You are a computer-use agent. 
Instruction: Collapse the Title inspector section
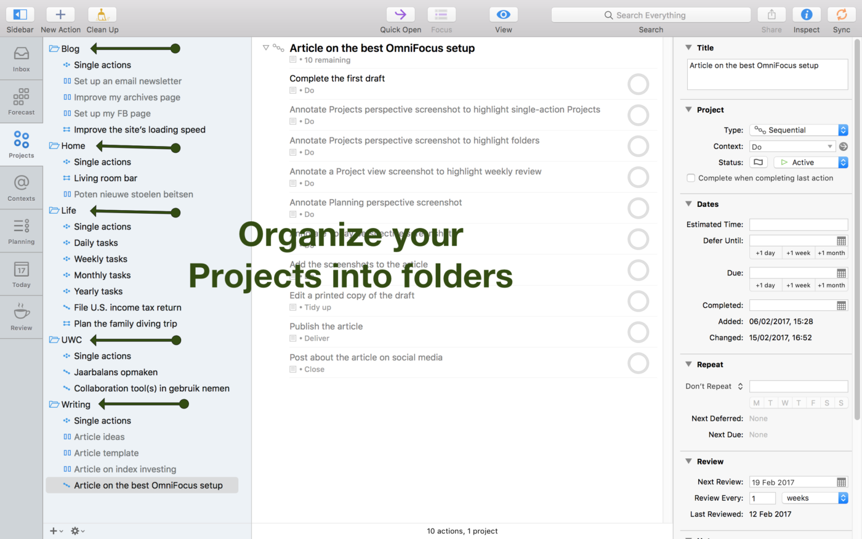(688, 47)
